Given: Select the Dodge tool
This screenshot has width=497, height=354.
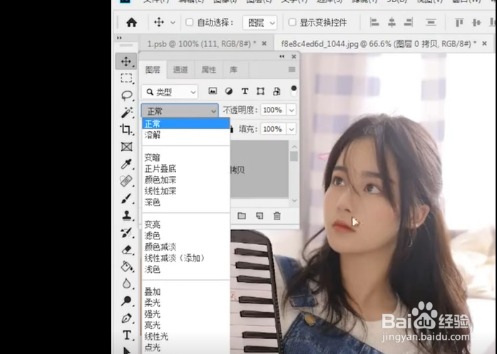Looking at the screenshot, I should [126, 301].
